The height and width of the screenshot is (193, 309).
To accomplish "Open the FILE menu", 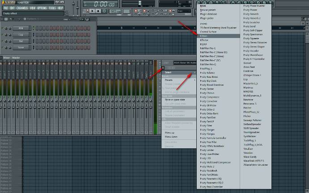I will pyautogui.click(x=6, y=8).
